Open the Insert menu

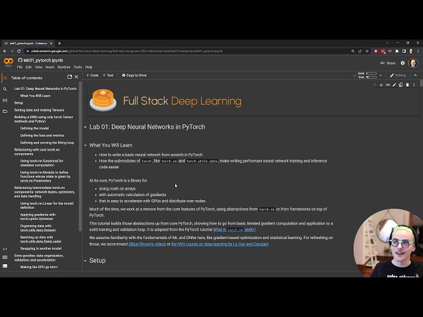coord(50,67)
